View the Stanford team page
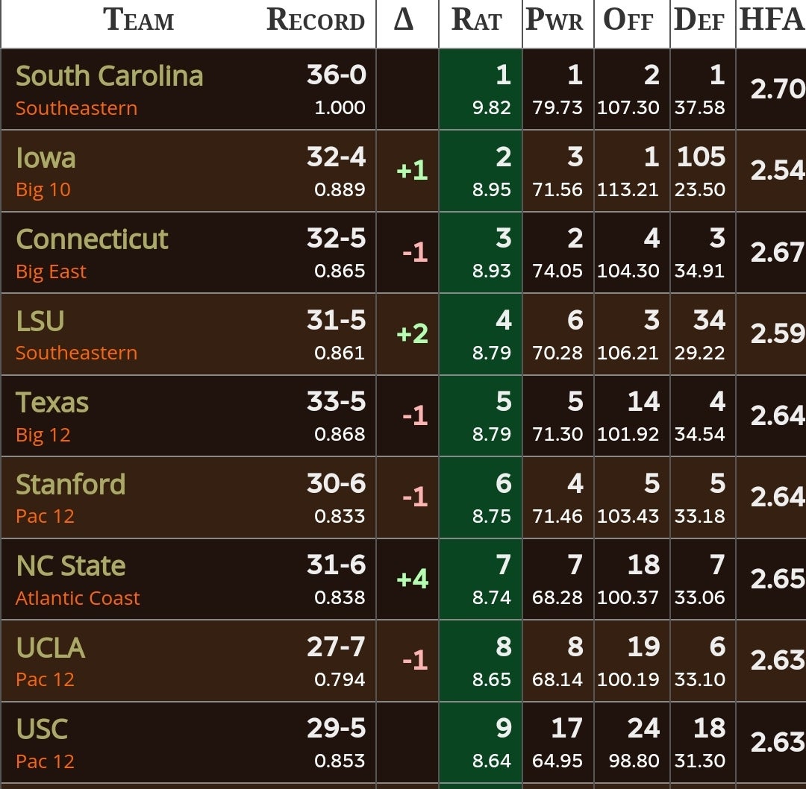The height and width of the screenshot is (789, 806). (71, 485)
